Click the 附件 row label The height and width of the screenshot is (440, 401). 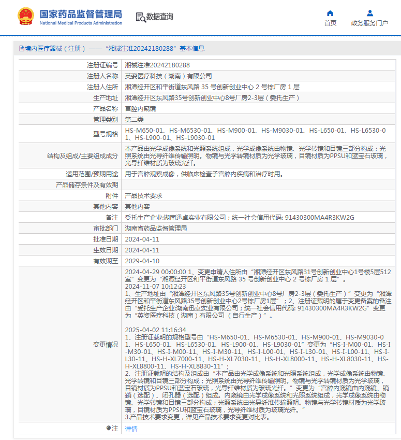coord(112,195)
